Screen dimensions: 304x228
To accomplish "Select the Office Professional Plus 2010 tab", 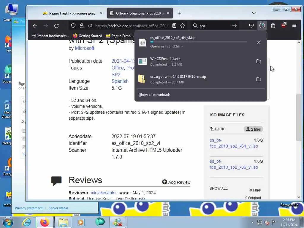I will click(138, 13).
